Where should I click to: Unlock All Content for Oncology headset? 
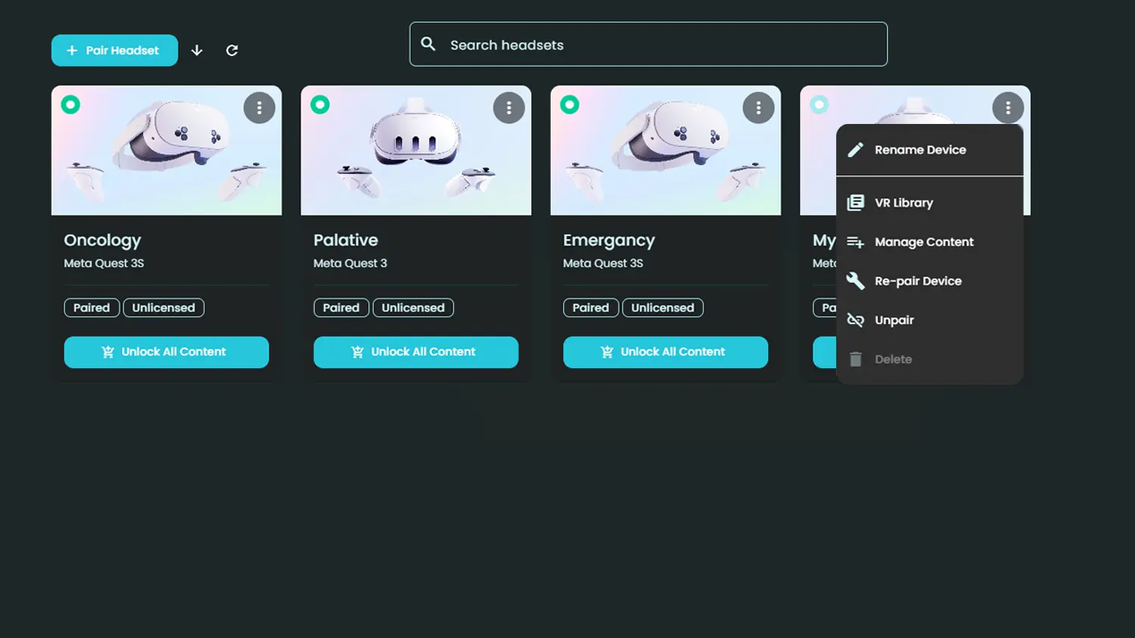tap(166, 352)
